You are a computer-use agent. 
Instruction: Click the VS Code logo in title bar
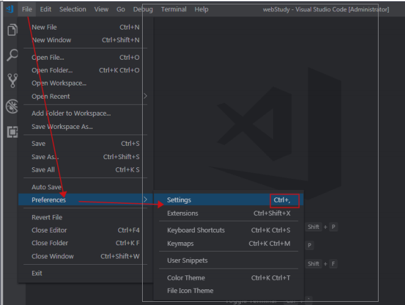10,9
